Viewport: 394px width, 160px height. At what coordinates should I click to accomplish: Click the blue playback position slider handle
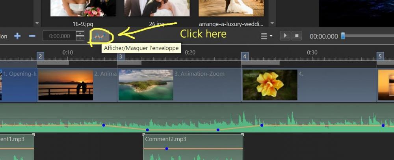[343, 36]
